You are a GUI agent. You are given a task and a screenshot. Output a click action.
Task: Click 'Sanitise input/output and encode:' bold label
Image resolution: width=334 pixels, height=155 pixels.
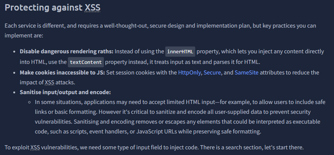tap(65, 92)
